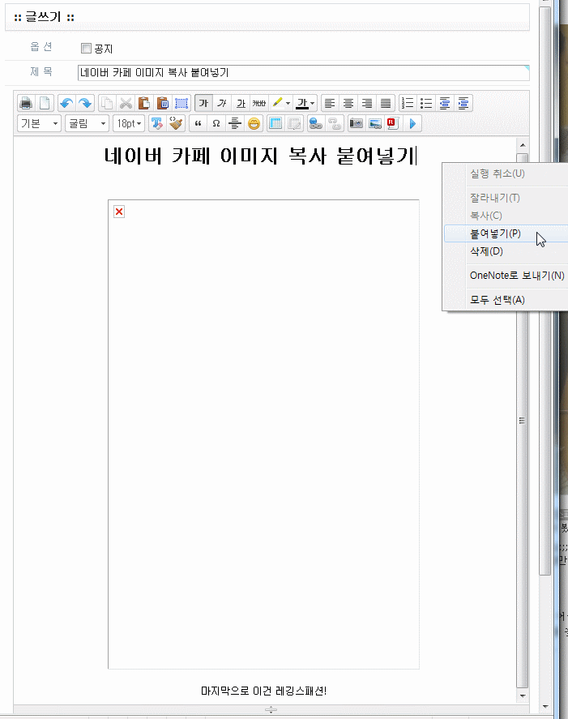
Task: Click the undo arrow icon
Action: (x=66, y=103)
